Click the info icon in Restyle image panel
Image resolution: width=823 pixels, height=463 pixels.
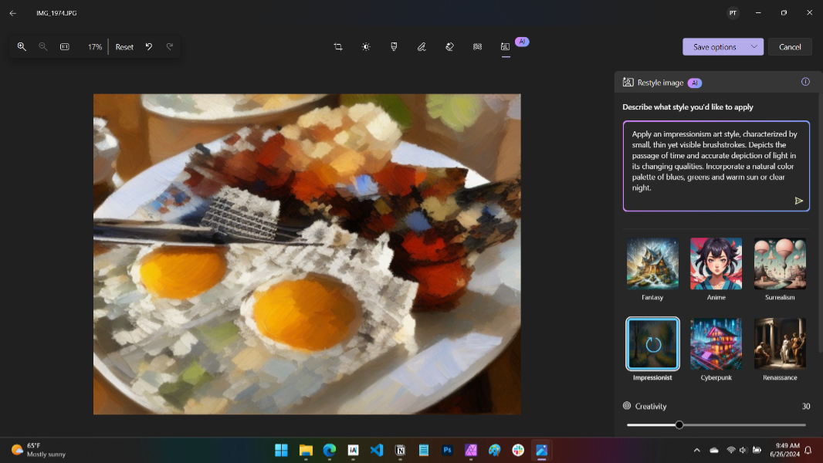[x=805, y=82]
